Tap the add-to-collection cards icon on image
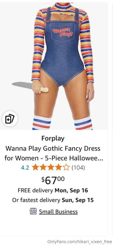Image resolution: width=113 pixels, height=245 pixels. (x=10, y=119)
